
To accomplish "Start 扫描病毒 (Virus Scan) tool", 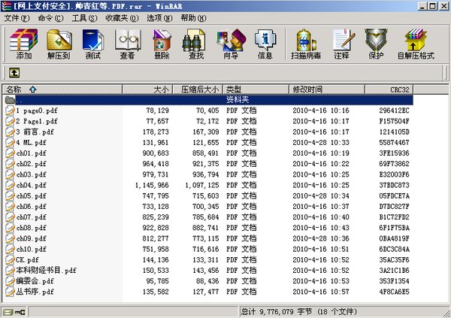I will [305, 43].
